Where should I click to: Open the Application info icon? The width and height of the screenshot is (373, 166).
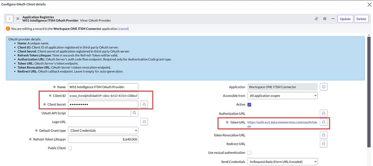[x=323, y=87]
